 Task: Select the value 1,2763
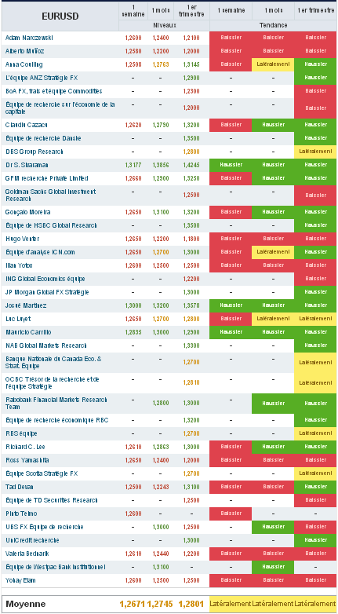tap(161, 64)
